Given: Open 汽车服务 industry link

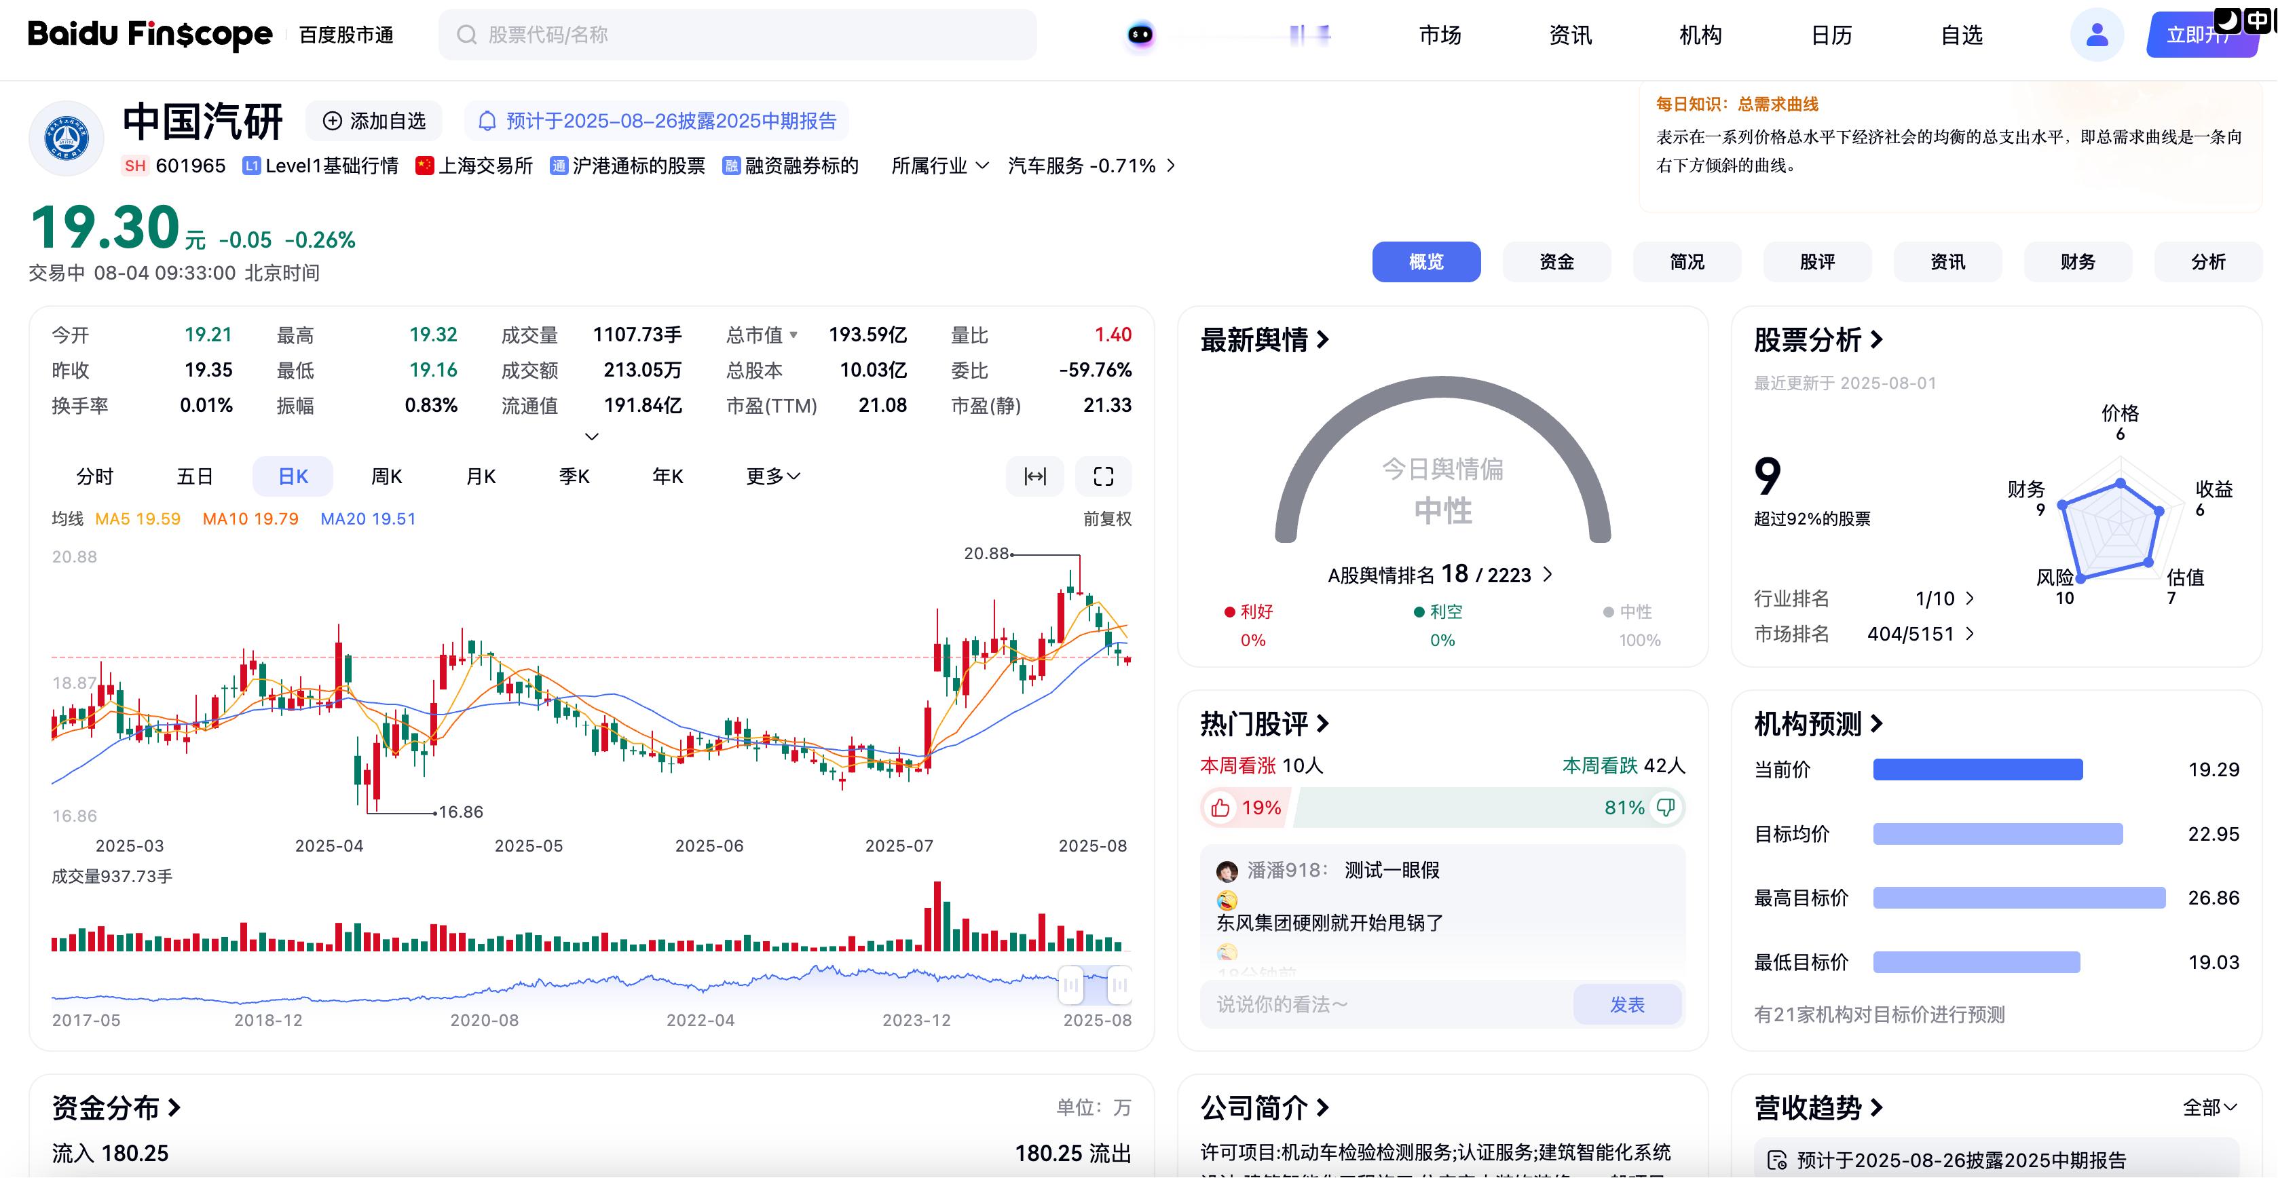Looking at the screenshot, I should coord(1091,166).
